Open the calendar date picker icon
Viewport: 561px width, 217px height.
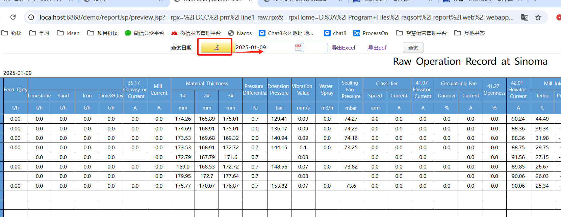tap(298, 48)
